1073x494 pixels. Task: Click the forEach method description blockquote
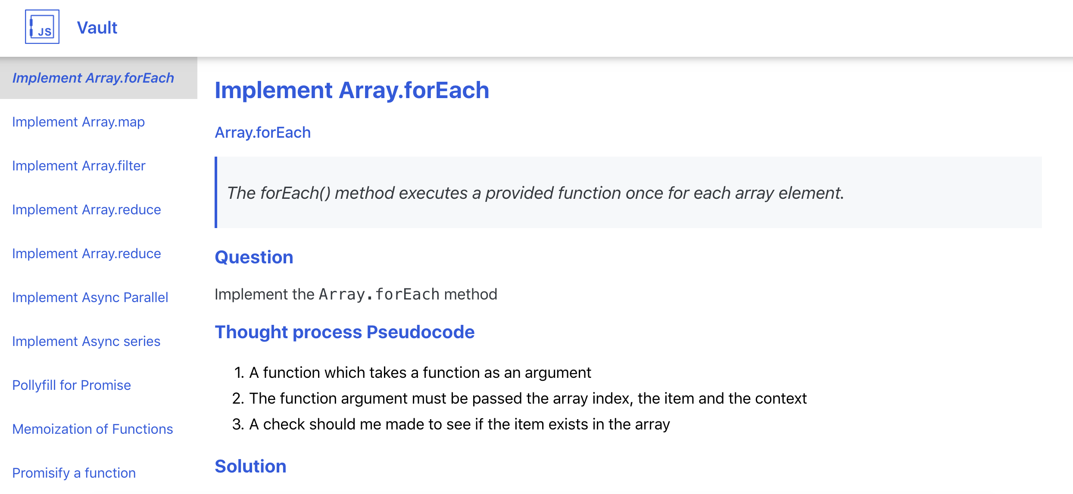pos(535,193)
